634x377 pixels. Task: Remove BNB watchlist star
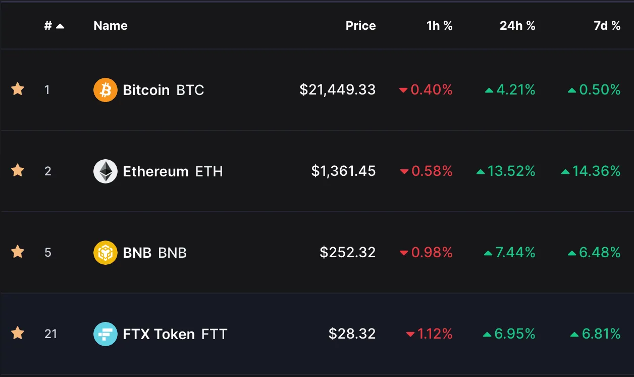click(18, 252)
